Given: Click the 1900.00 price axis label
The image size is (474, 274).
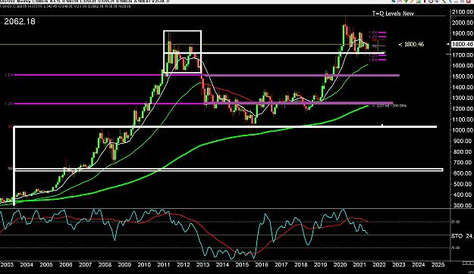Looking at the screenshot, I should click(462, 33).
